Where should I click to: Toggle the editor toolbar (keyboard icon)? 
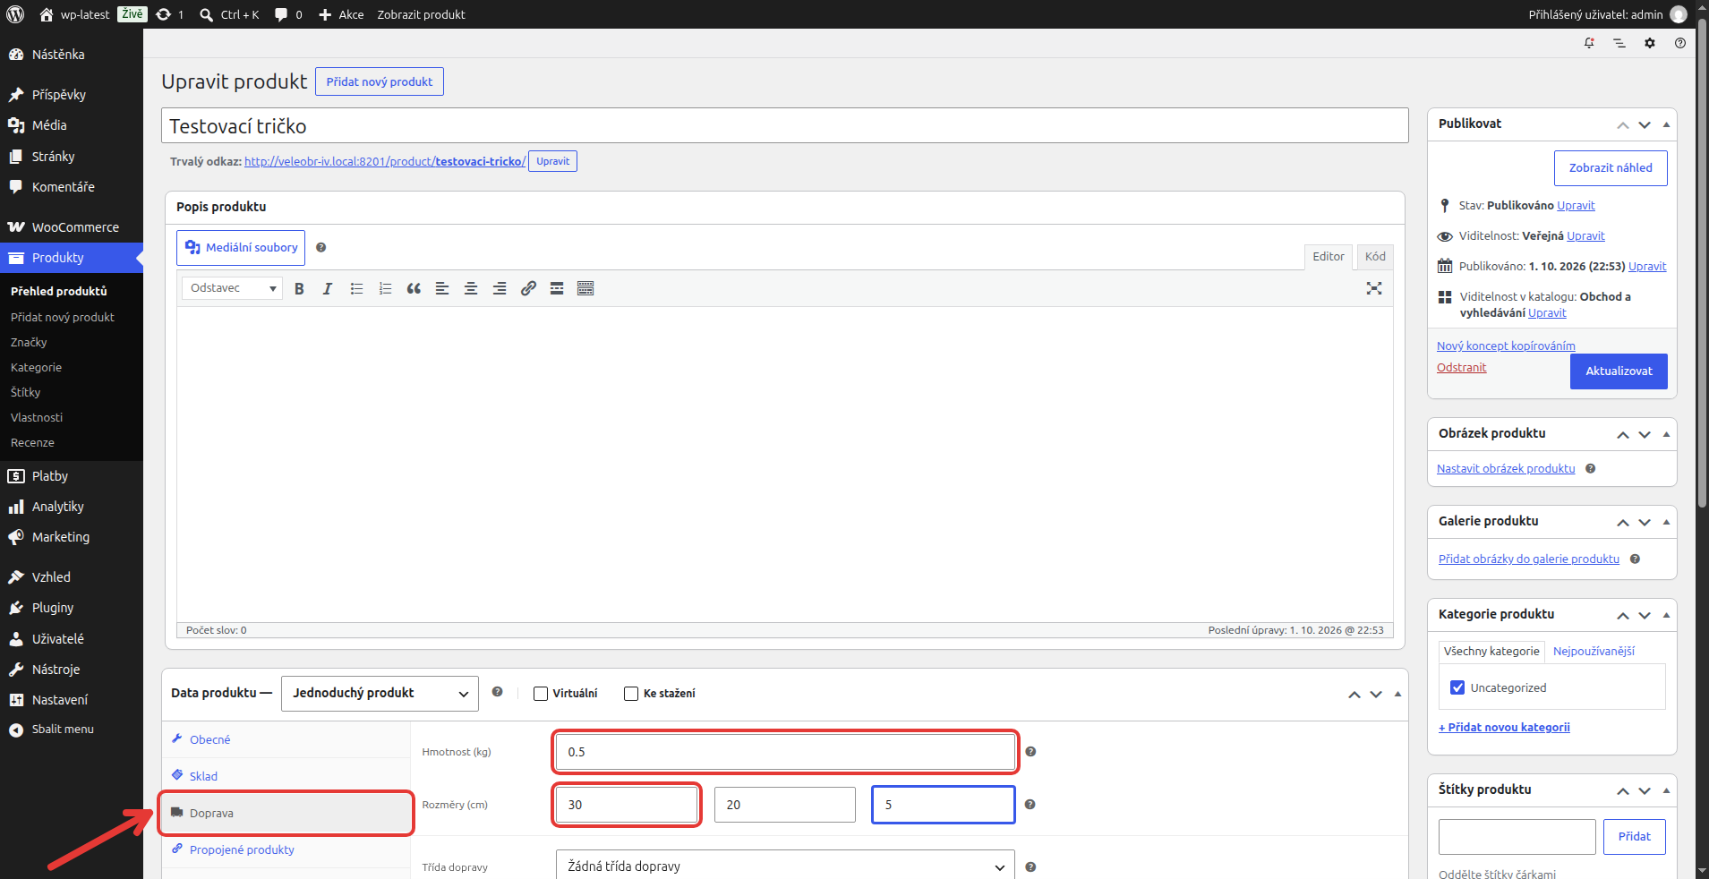point(585,288)
